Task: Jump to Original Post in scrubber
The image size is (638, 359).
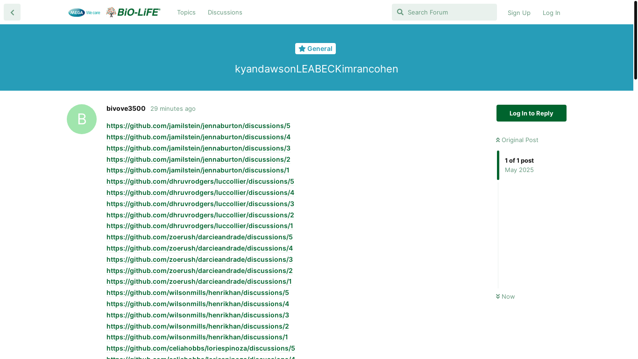Action: [x=517, y=140]
